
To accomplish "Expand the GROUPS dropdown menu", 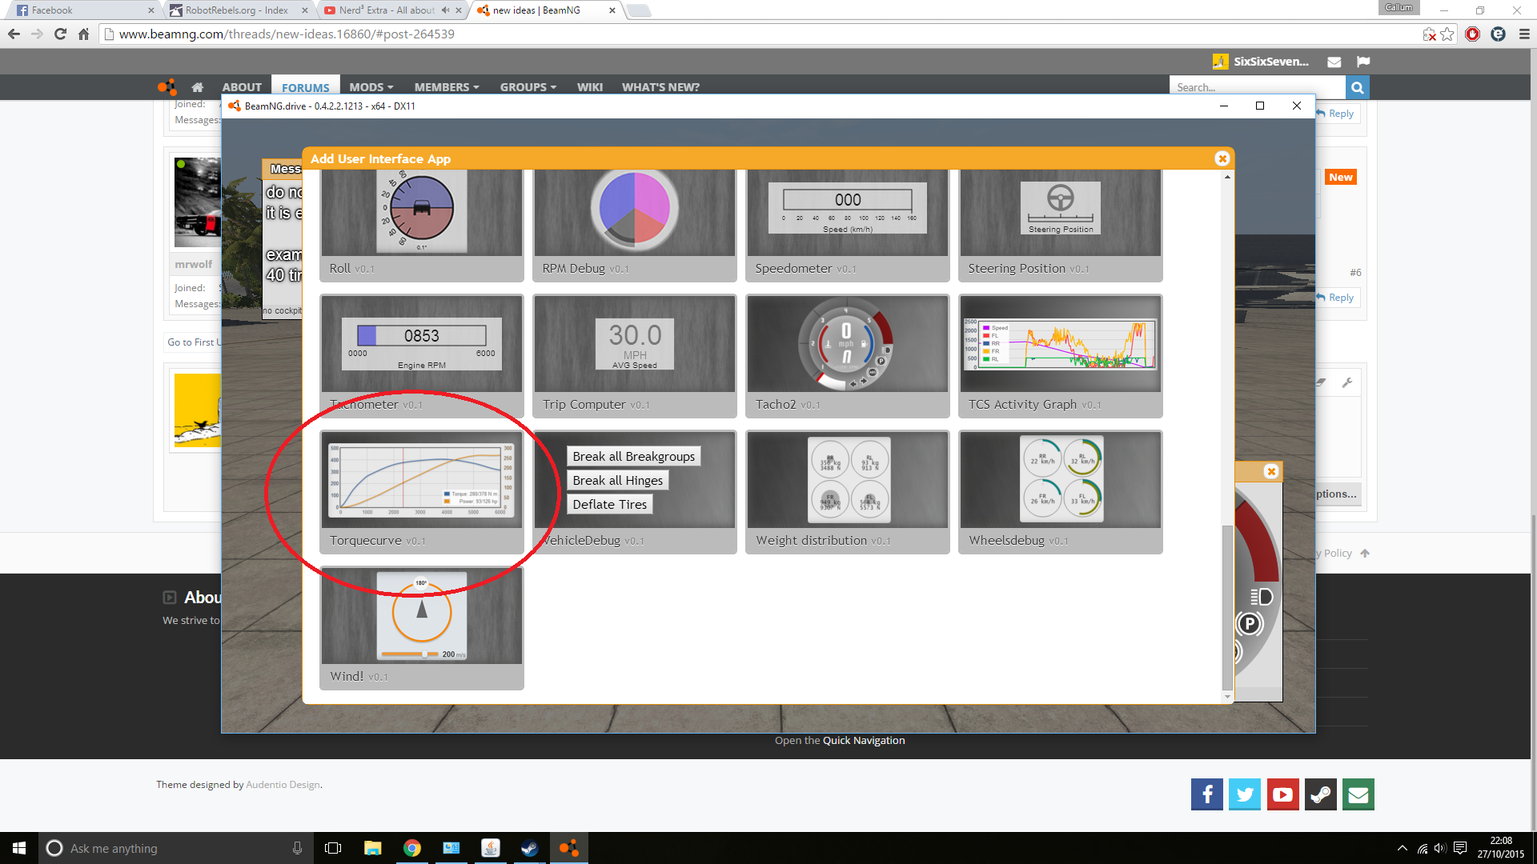I will pos(528,87).
